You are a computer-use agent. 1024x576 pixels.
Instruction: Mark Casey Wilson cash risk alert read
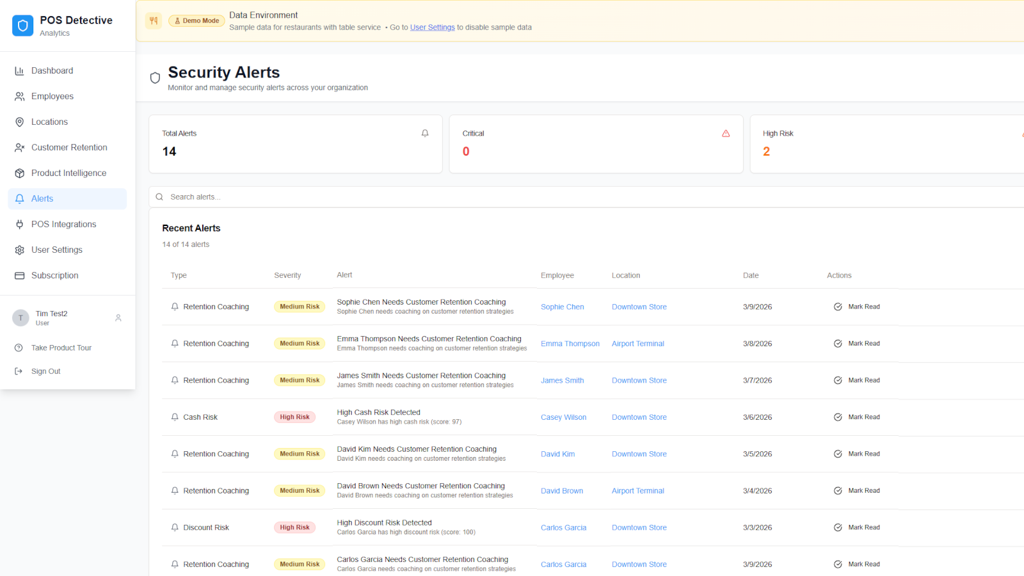click(857, 417)
